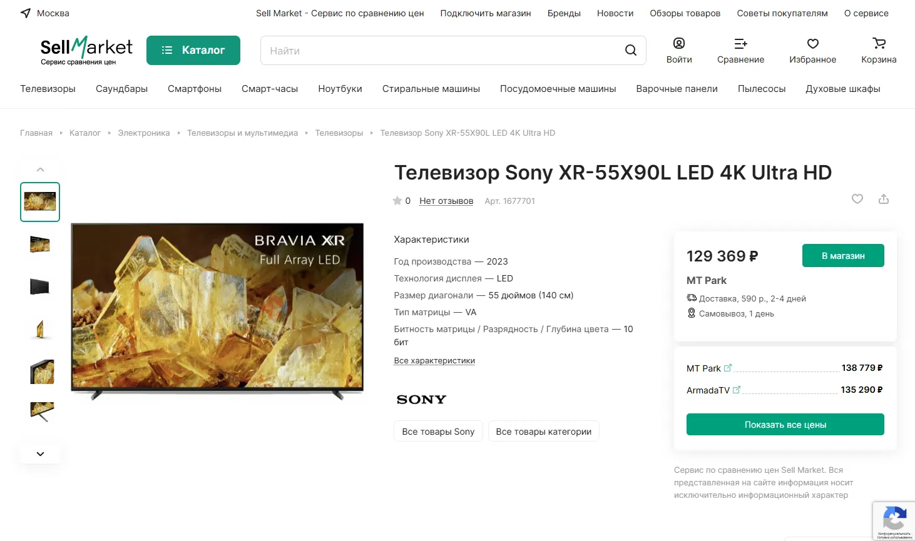Open the Корзина shopping cart icon
The width and height of the screenshot is (915, 541).
[879, 43]
